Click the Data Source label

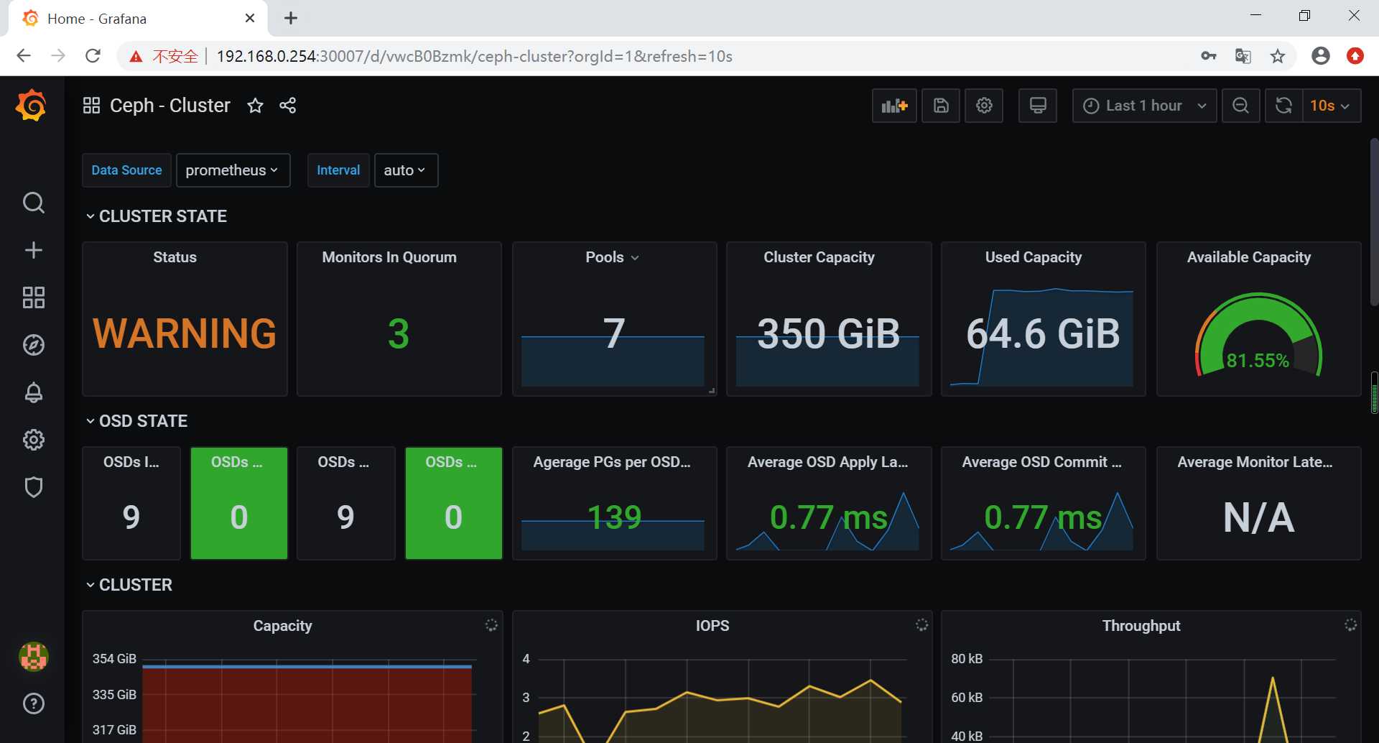pyautogui.click(x=126, y=170)
